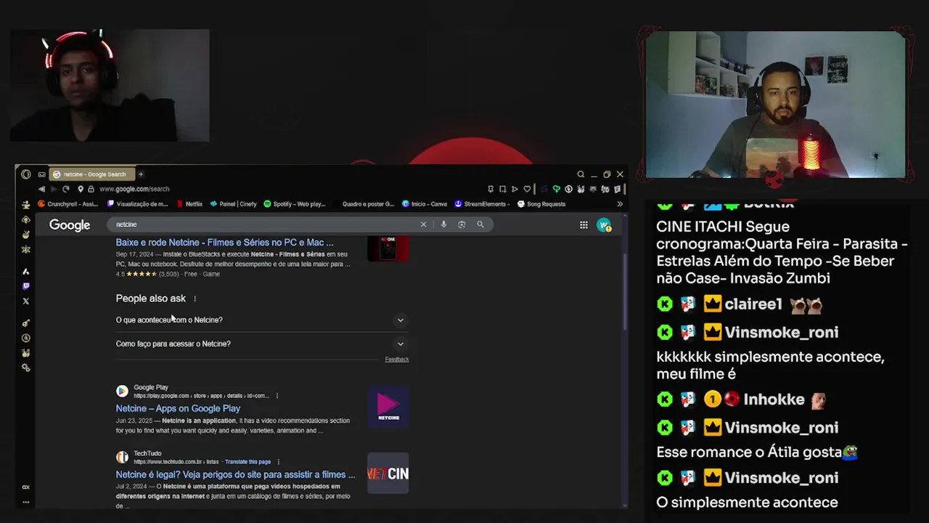Open Song Requests bookmark

[541, 204]
